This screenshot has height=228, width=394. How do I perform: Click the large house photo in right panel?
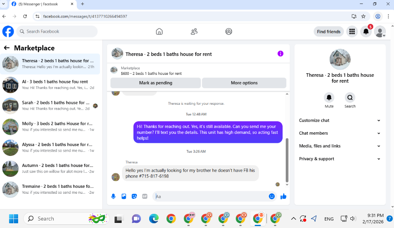[340, 59]
